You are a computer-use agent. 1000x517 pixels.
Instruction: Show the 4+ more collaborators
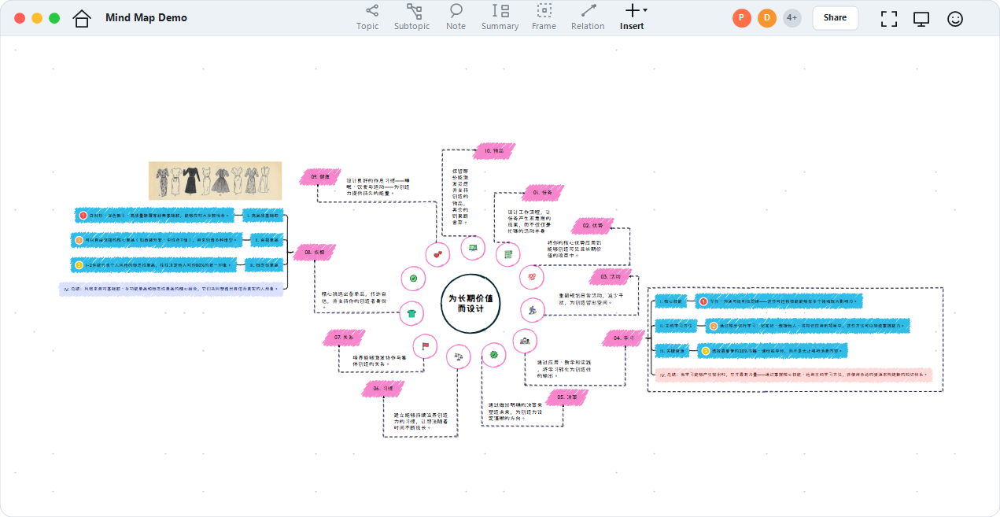point(792,18)
